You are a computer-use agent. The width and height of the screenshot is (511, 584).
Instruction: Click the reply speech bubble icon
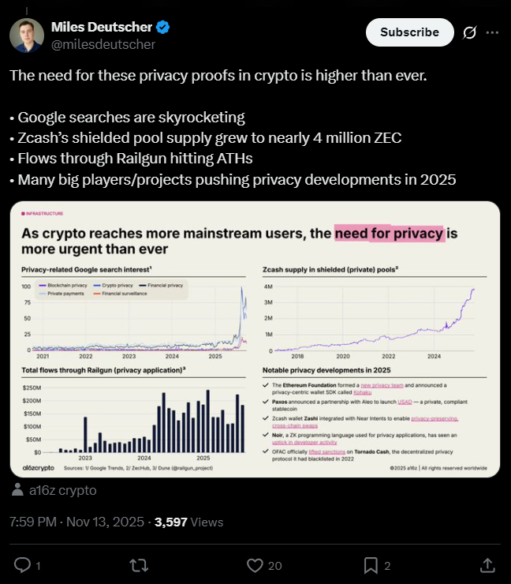tap(23, 565)
